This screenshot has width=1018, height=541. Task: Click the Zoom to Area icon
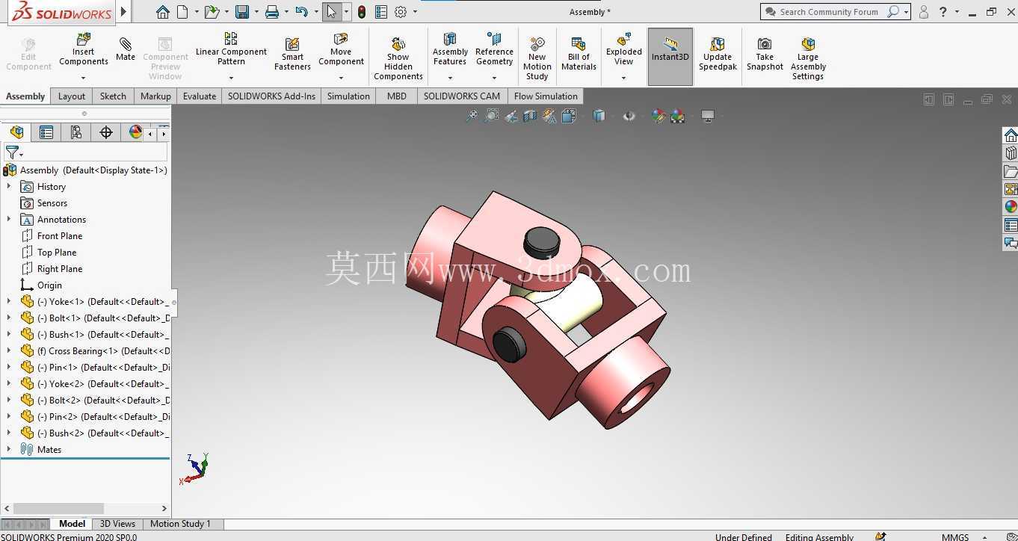point(491,116)
